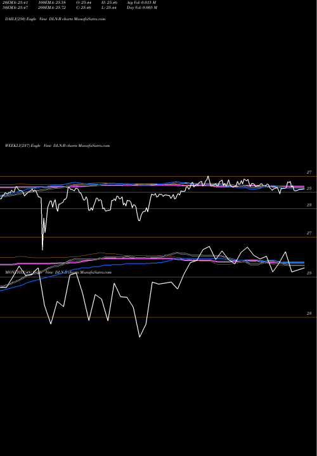Click the high price 'H:' value
Screen dimensions: 317x456
(x=109, y=3)
